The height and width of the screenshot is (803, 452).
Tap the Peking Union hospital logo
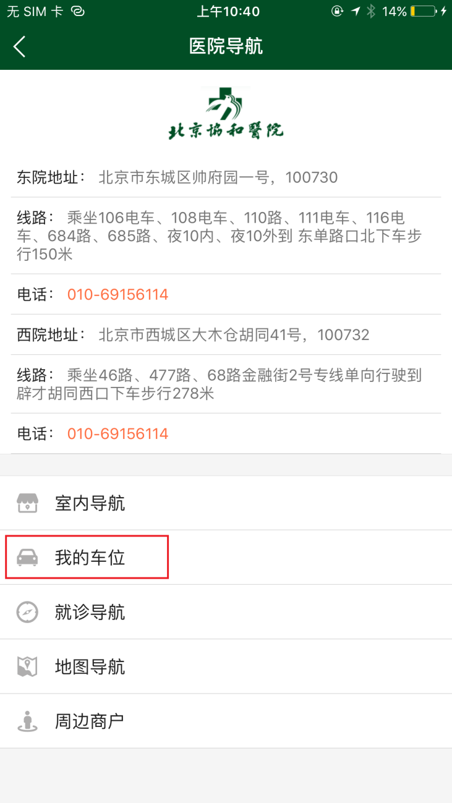[x=226, y=114]
